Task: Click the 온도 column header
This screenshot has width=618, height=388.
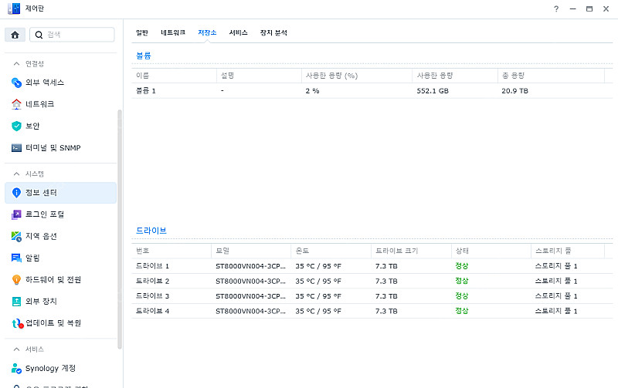Action: click(331, 251)
